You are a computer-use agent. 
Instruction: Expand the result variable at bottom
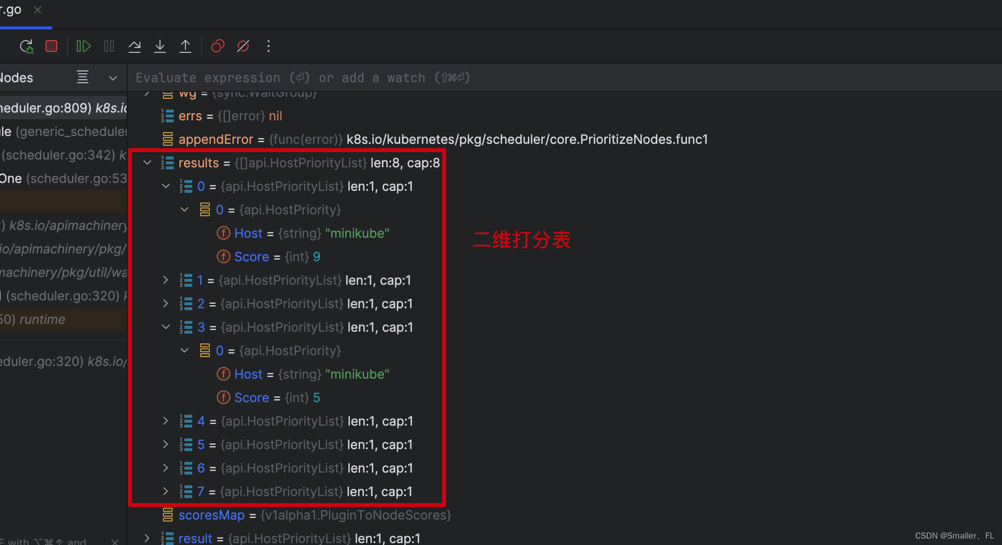click(x=147, y=538)
